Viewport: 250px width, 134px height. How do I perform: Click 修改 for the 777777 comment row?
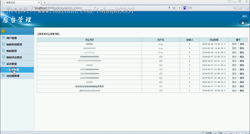pos(234,61)
